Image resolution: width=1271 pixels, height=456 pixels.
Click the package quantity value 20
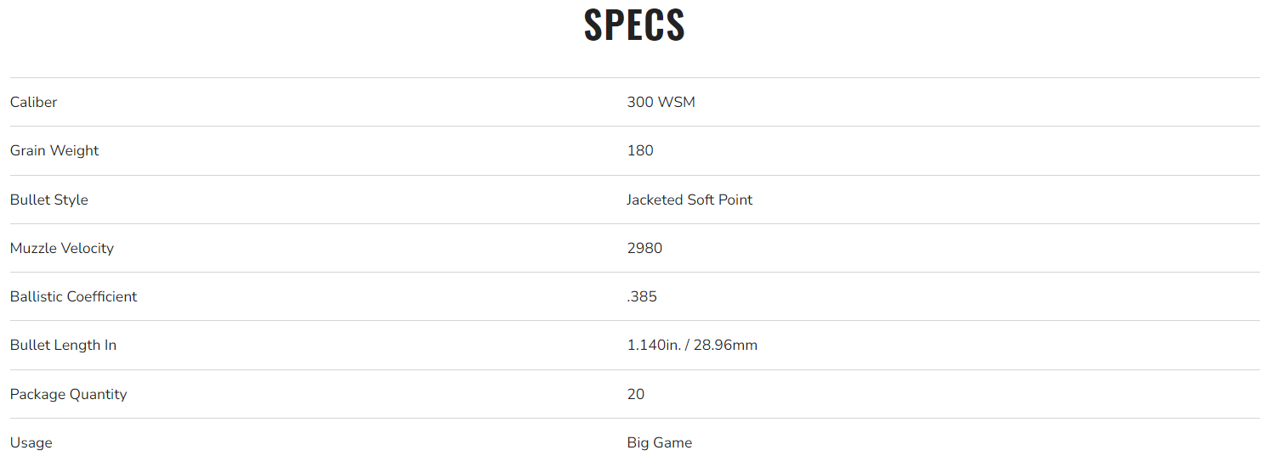tap(636, 394)
